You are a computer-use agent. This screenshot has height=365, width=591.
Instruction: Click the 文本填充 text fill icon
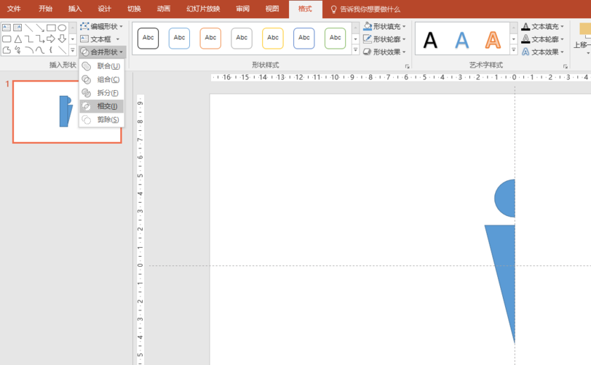pyautogui.click(x=526, y=26)
